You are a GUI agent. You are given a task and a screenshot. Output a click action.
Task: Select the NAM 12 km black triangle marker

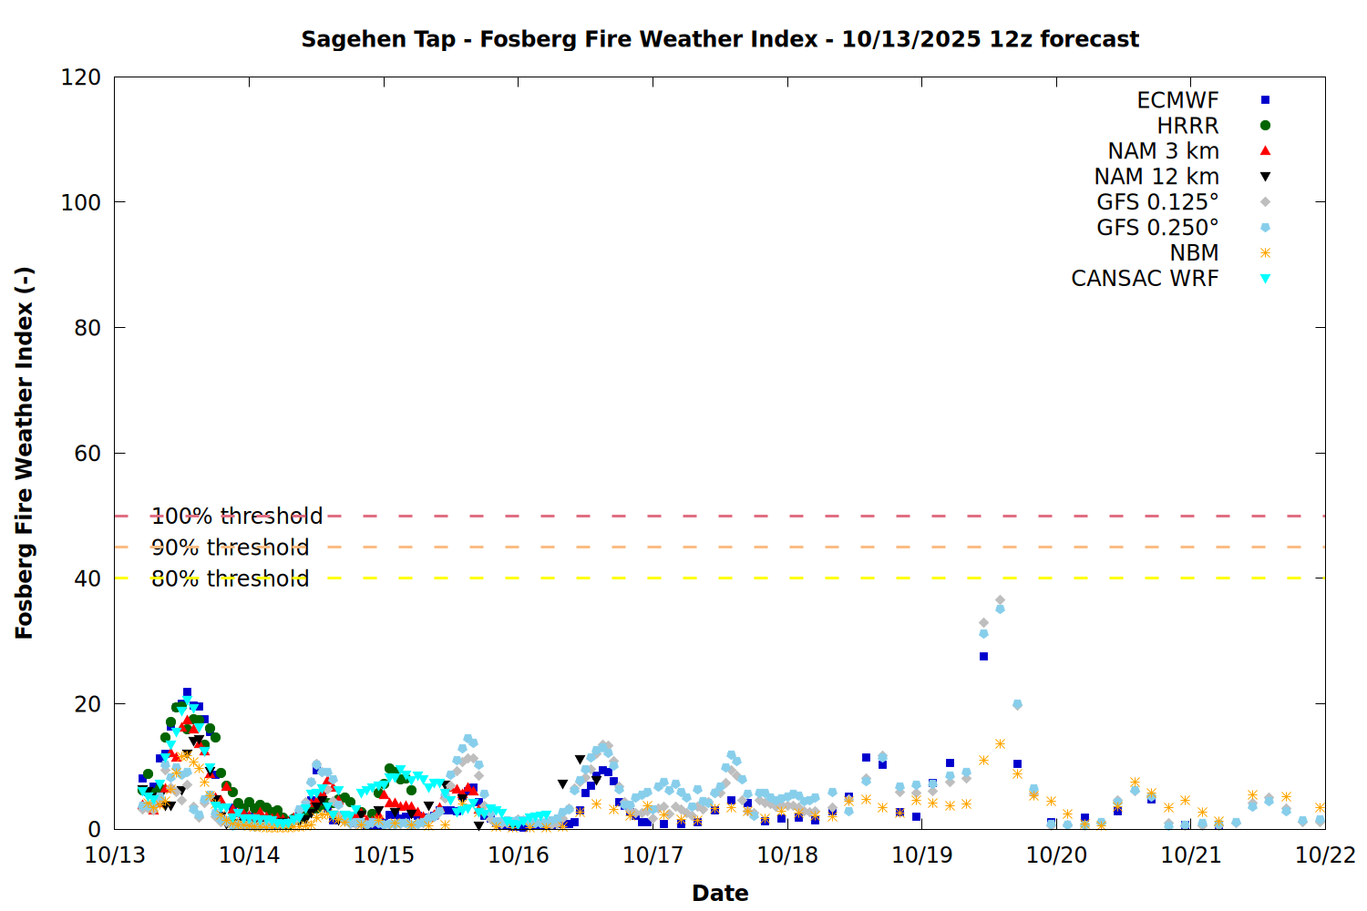1265,177
